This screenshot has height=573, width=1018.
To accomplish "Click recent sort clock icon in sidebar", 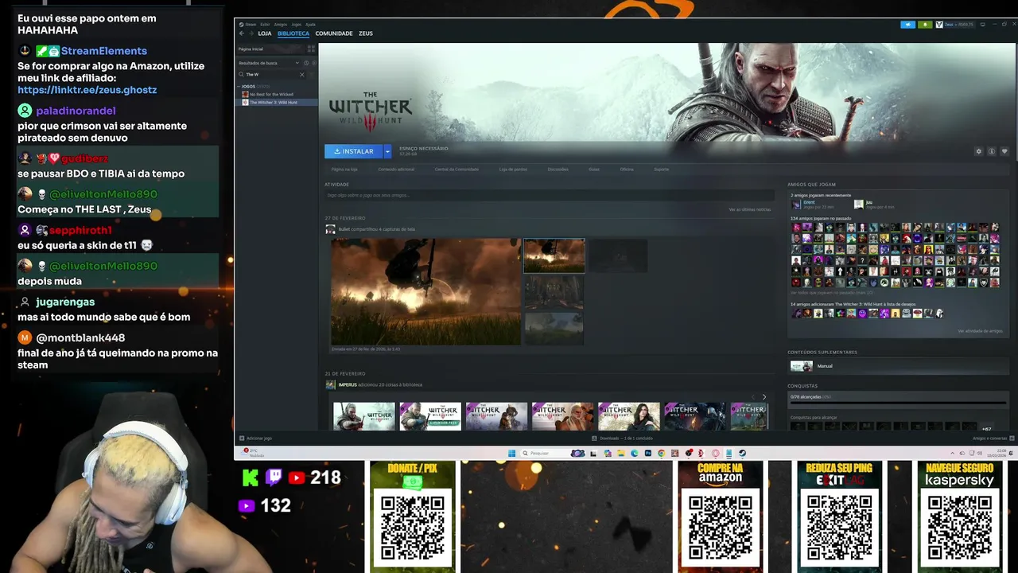I will pos(306,63).
